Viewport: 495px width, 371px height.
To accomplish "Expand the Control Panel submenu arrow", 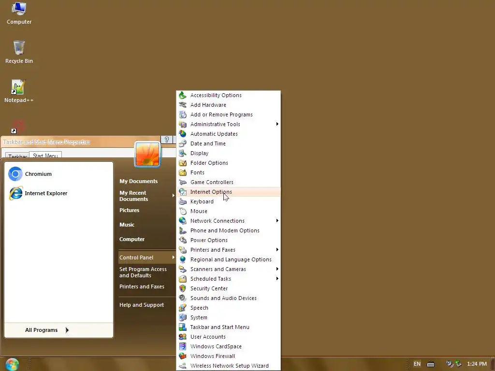I will click(173, 257).
